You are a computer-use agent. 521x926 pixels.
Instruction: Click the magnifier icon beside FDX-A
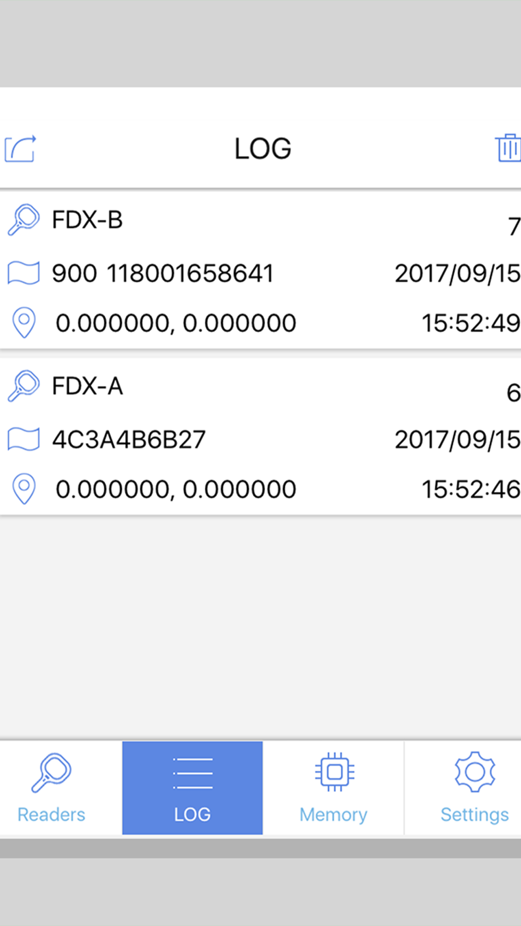tap(23, 386)
